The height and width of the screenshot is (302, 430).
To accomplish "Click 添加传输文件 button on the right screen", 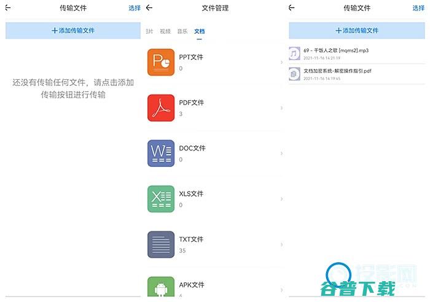I will (x=357, y=31).
